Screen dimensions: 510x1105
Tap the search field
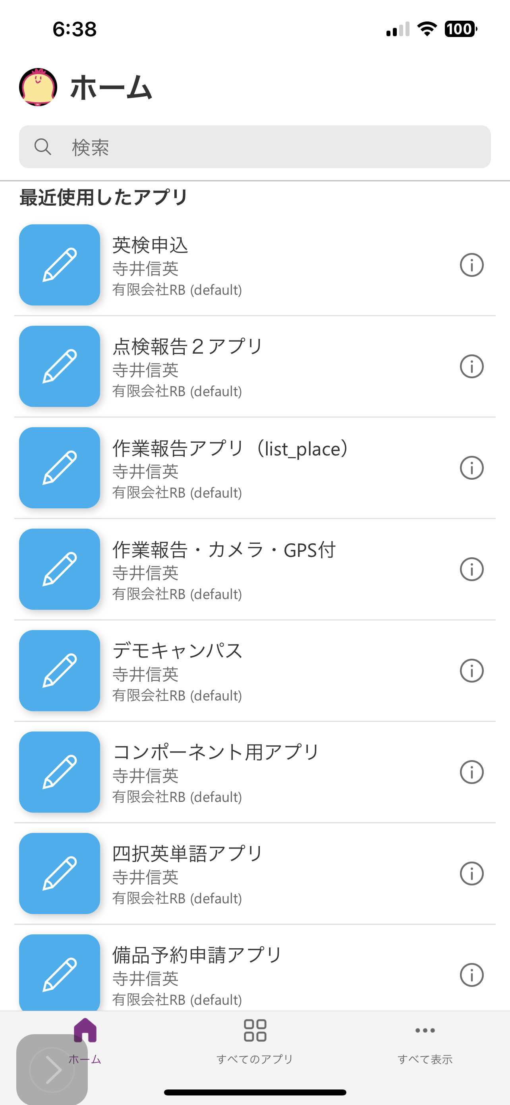[255, 147]
